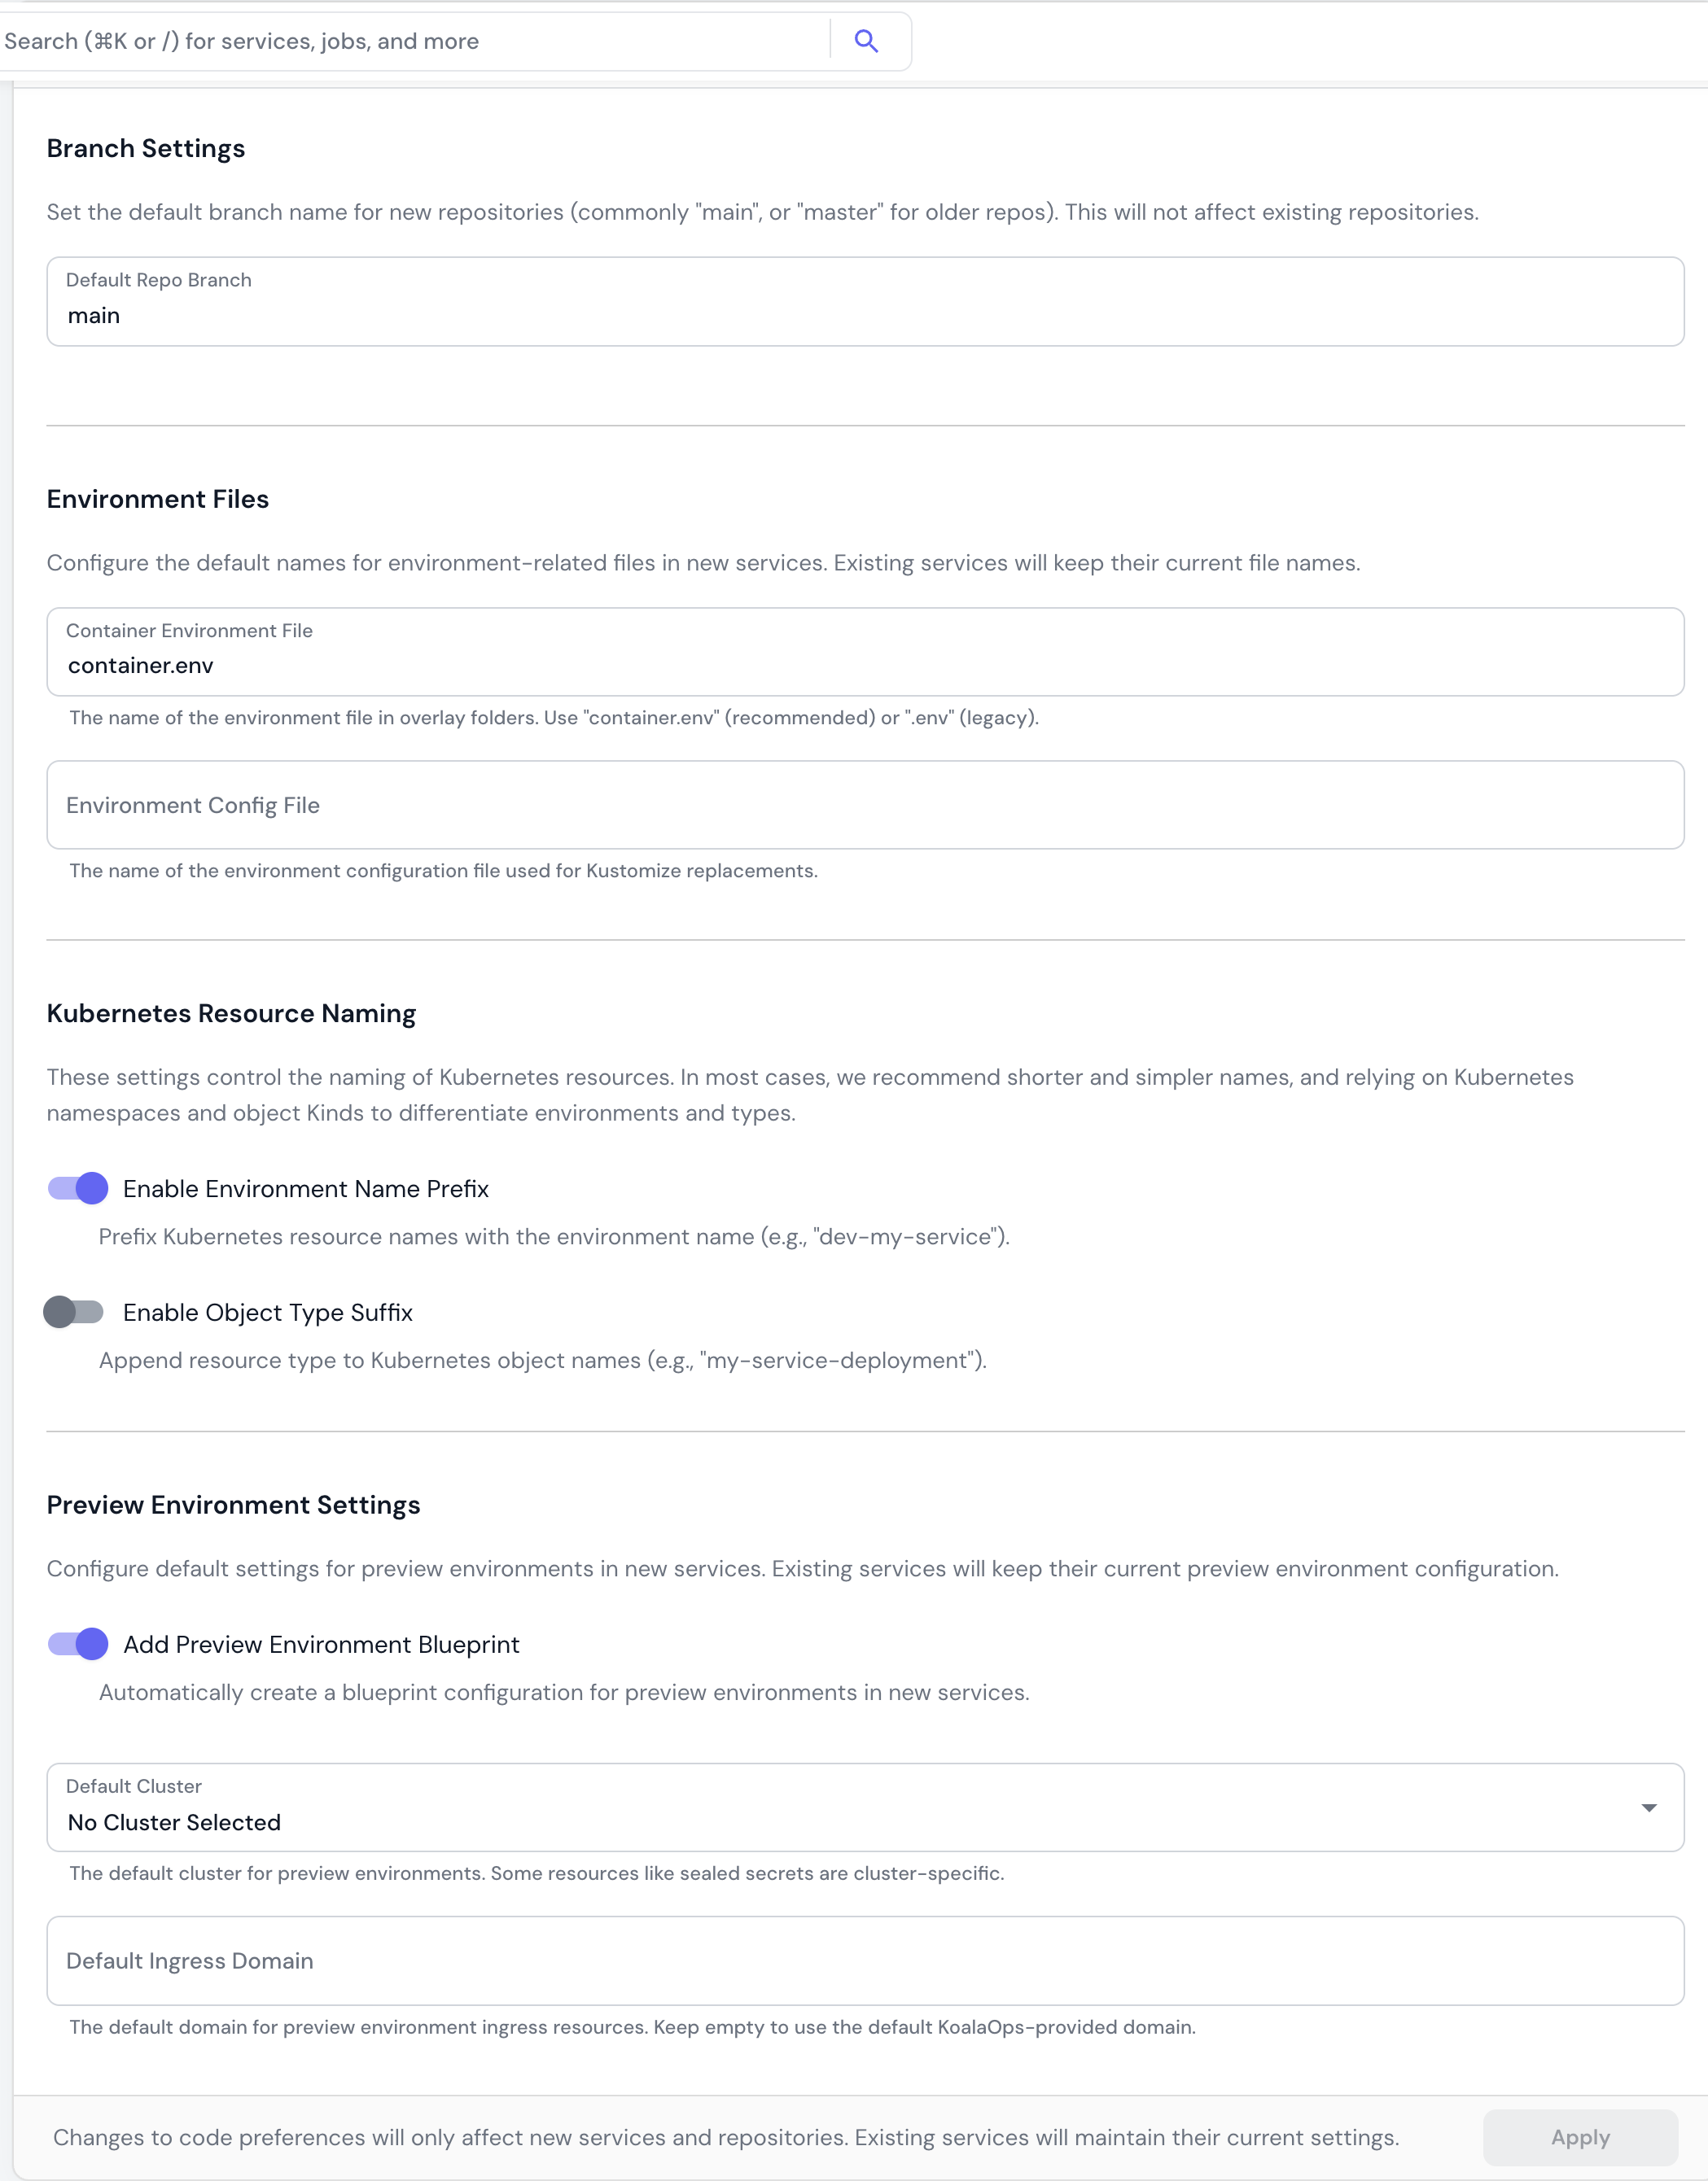This screenshot has width=1708, height=2181.
Task: Click the Preview Environment Settings heading
Action: (234, 1504)
